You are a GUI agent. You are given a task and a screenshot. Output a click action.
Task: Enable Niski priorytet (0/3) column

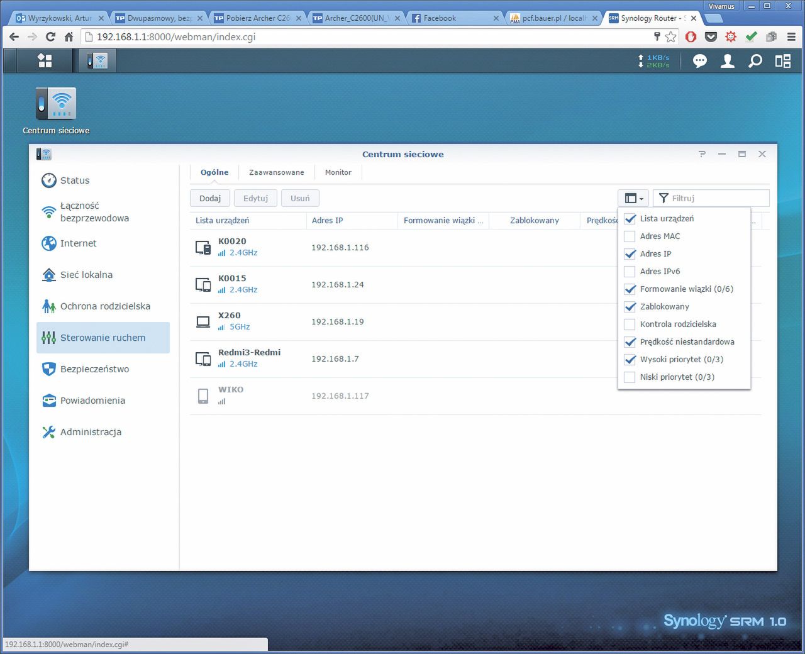(x=630, y=377)
